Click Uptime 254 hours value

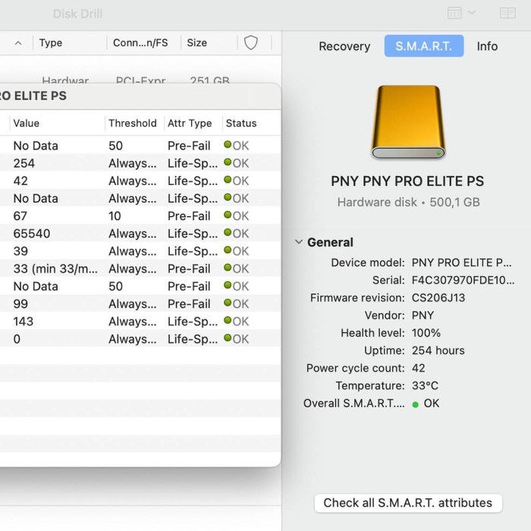click(438, 350)
